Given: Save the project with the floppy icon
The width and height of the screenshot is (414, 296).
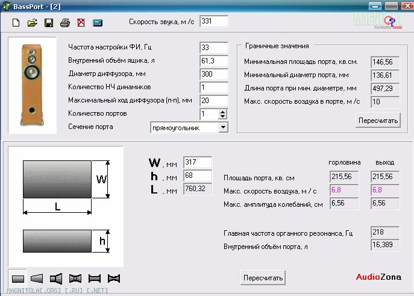Looking at the screenshot, I should (49, 23).
